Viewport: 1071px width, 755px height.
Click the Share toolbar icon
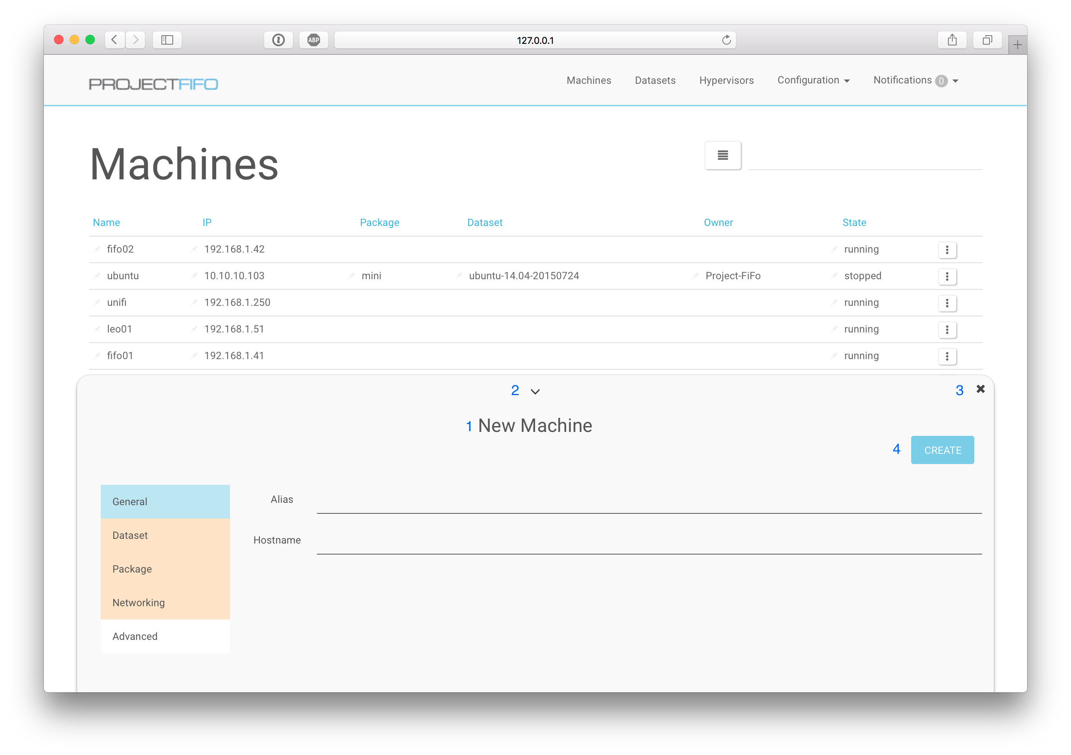[952, 40]
